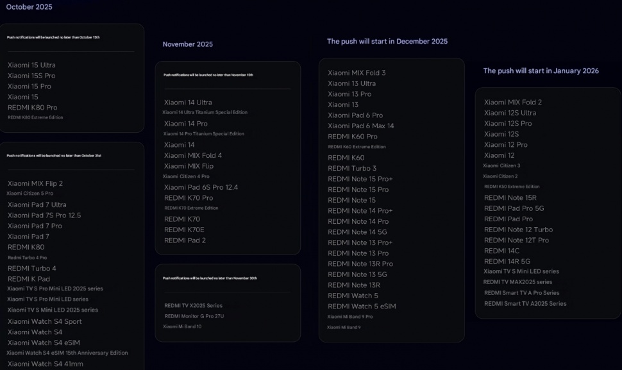The width and height of the screenshot is (622, 370).
Task: Click the "REDMI K80 Extreme Edition" line
Action: pos(35,117)
